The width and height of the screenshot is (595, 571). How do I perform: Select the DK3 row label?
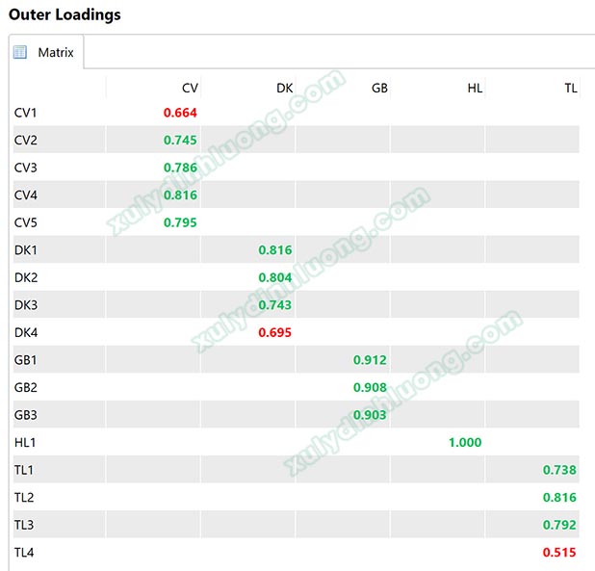[x=26, y=305]
